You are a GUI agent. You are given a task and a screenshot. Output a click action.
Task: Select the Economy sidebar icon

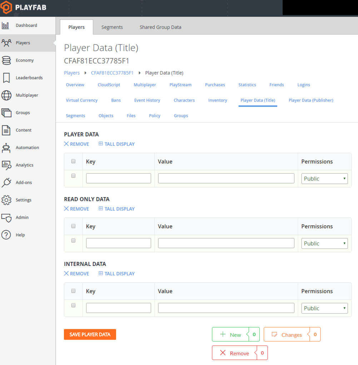(x=6, y=60)
